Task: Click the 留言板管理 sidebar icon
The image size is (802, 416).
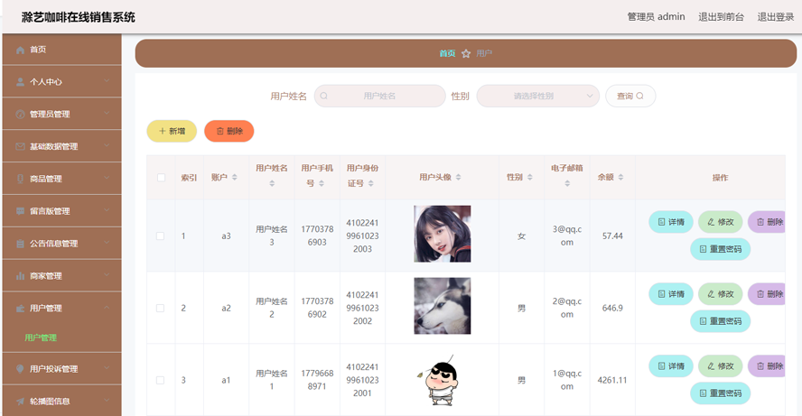Action: point(20,211)
